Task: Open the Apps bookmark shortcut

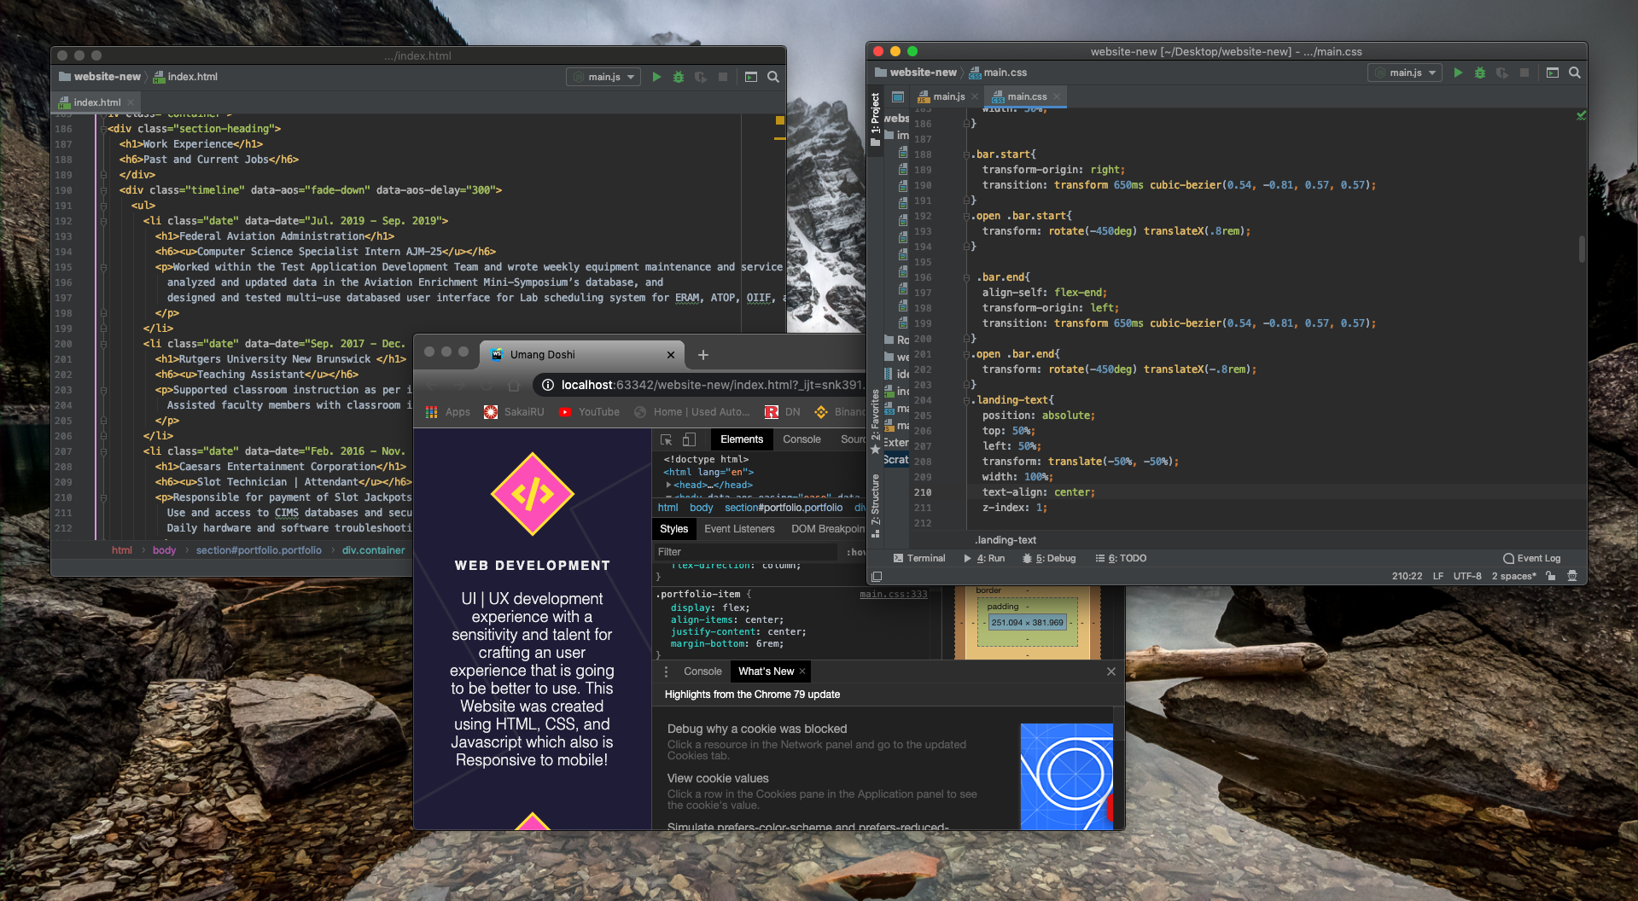Action: (448, 412)
